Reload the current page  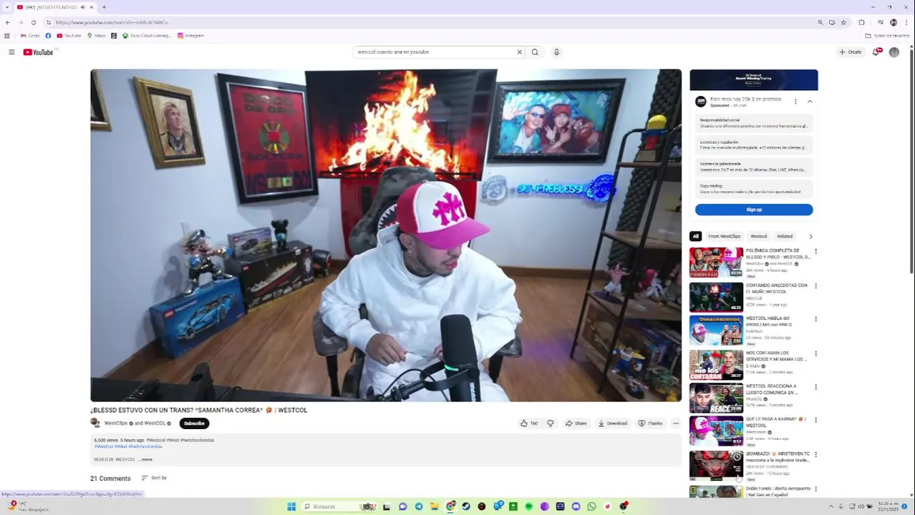click(33, 22)
